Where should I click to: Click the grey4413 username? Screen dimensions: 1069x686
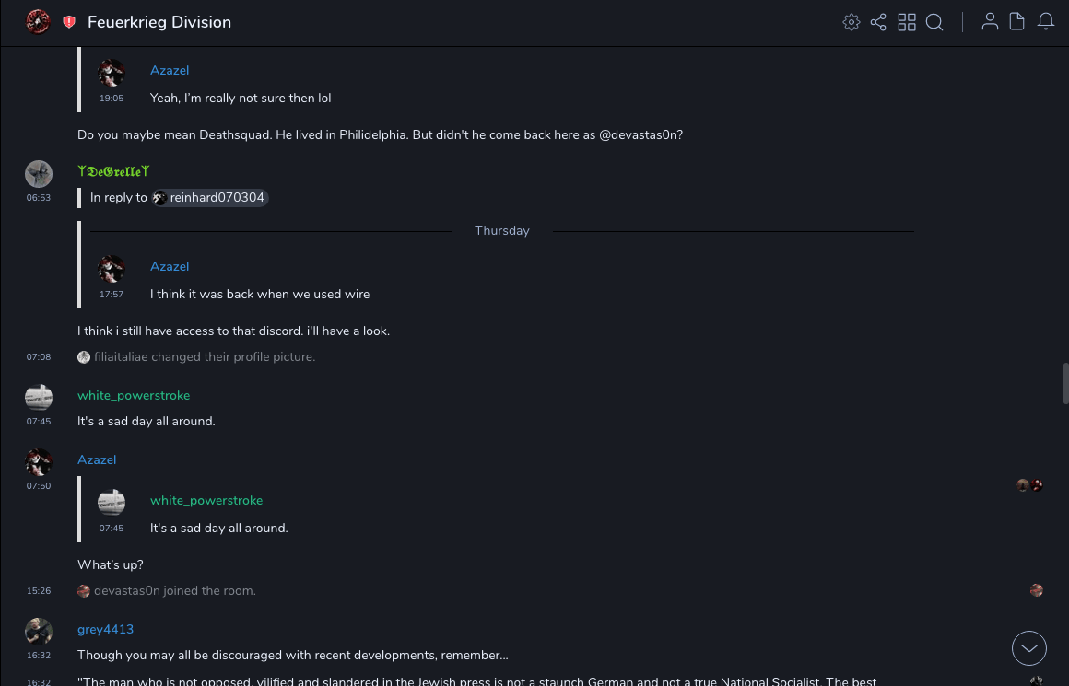pos(105,629)
